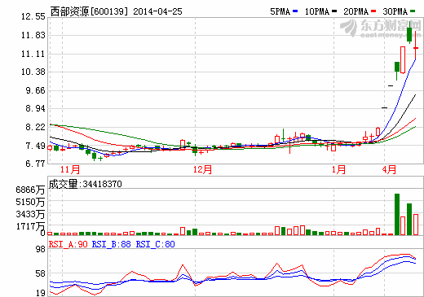Click the chart title 西部资源[600139]
The image size is (424, 297).
(x=89, y=11)
